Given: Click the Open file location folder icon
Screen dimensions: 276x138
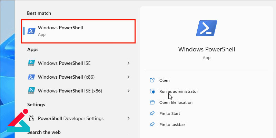Looking at the screenshot, I should click(x=152, y=102).
